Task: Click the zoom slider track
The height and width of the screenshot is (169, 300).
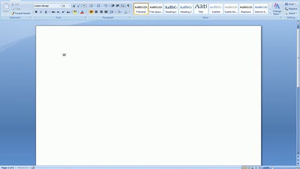Action: point(285,168)
